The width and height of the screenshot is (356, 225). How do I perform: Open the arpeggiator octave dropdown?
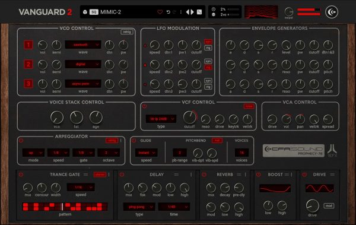109,153
